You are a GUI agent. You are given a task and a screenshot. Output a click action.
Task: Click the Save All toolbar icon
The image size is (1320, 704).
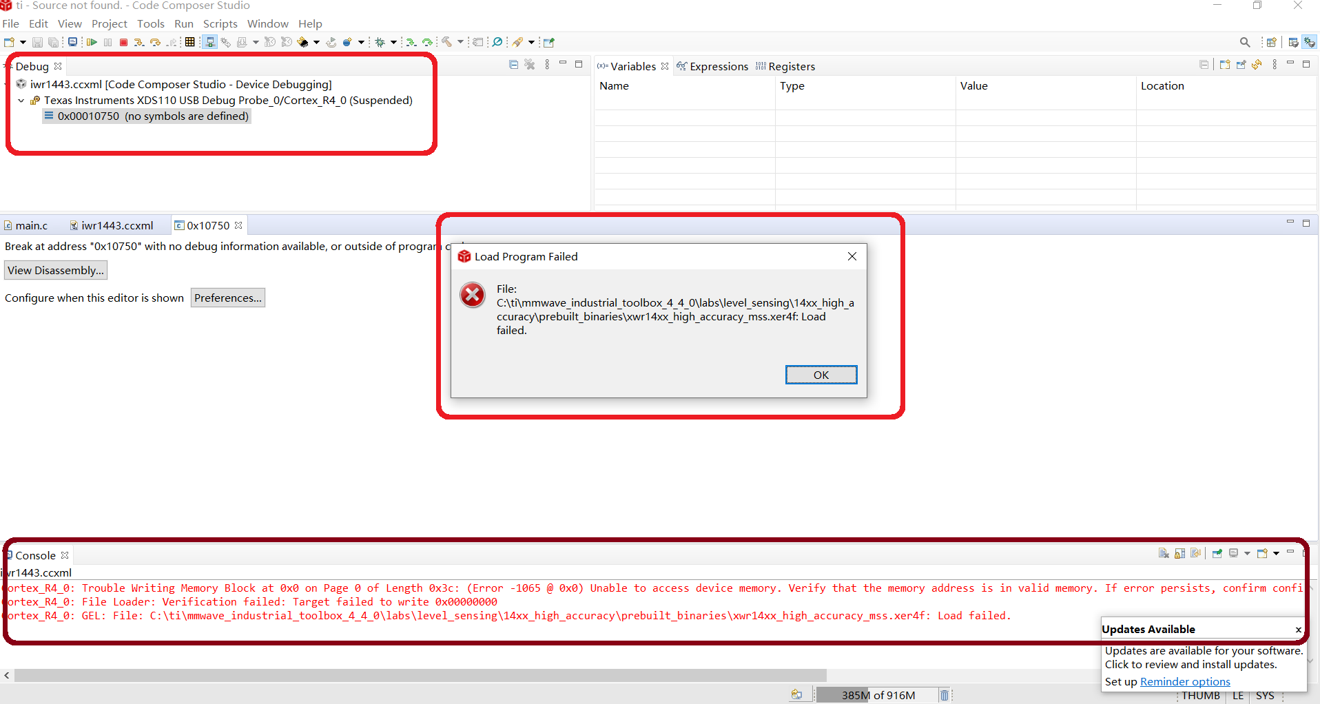(x=53, y=42)
